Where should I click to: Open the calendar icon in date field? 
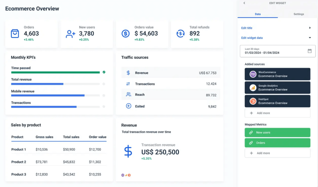point(310,51)
